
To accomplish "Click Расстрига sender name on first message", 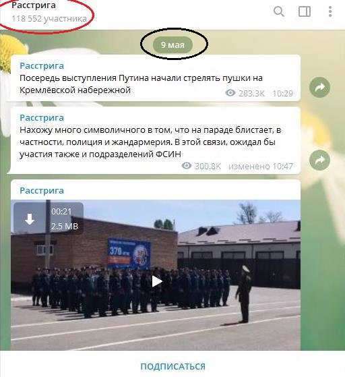I will (x=42, y=65).
